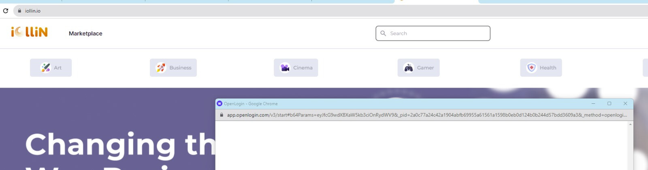Select the Business category button
The width and height of the screenshot is (648, 170).
pos(173,68)
